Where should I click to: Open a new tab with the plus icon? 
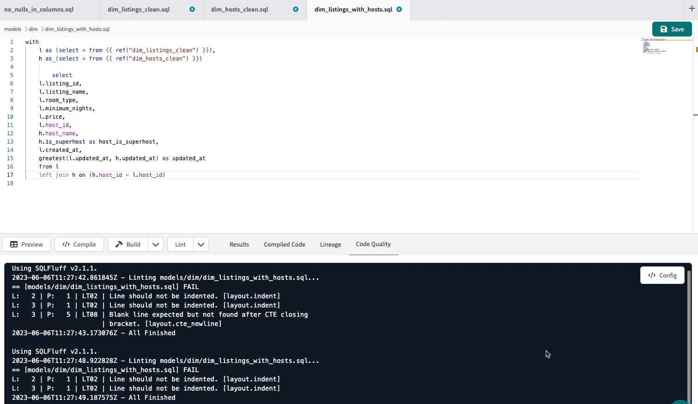coord(691,8)
